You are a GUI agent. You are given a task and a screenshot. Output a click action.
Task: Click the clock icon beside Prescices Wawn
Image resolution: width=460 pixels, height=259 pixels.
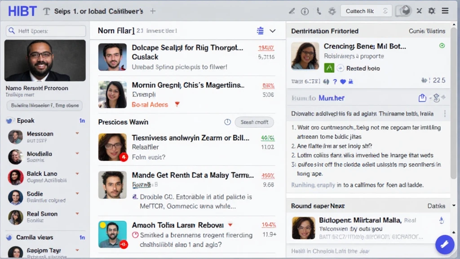click(227, 122)
